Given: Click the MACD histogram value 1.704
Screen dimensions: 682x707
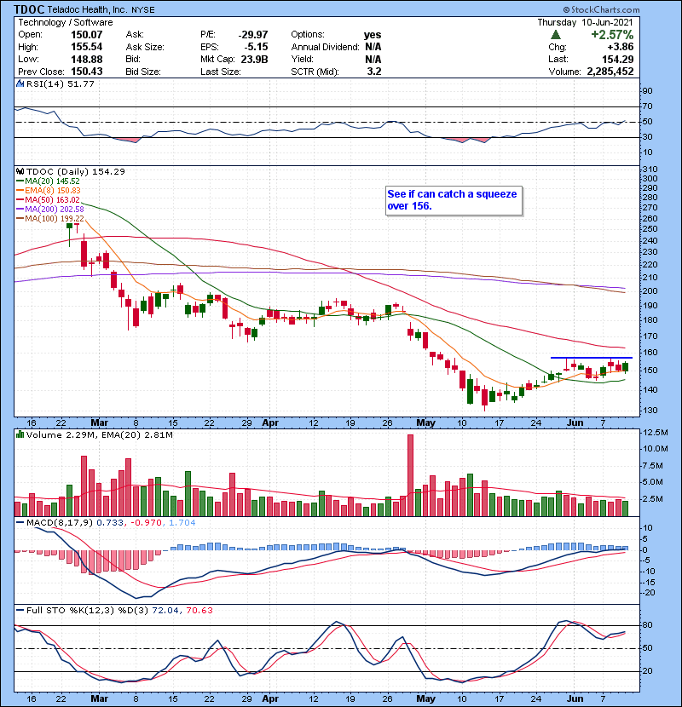Looking at the screenshot, I should click(x=182, y=523).
